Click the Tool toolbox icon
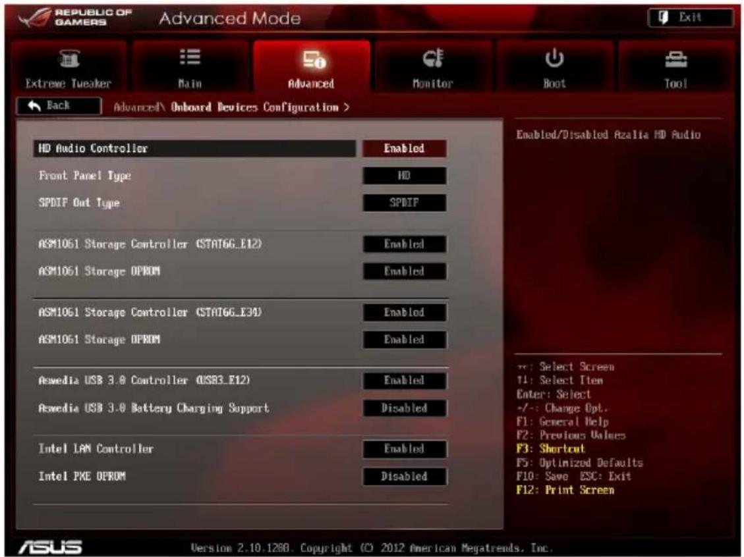The width and height of the screenshot is (744, 557). [675, 59]
